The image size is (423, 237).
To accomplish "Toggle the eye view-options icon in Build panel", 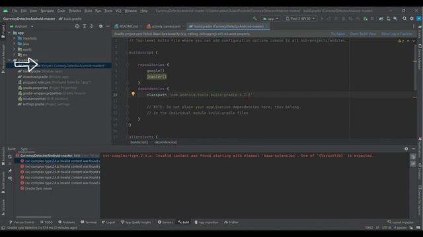I will (10, 178).
